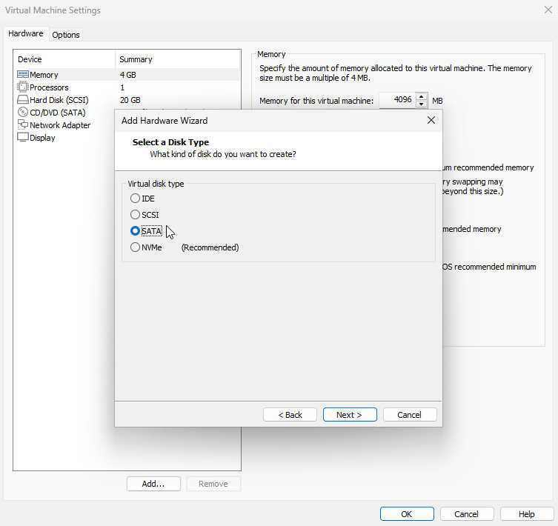
Task: Click the Memory device icon
Action: pos(23,75)
